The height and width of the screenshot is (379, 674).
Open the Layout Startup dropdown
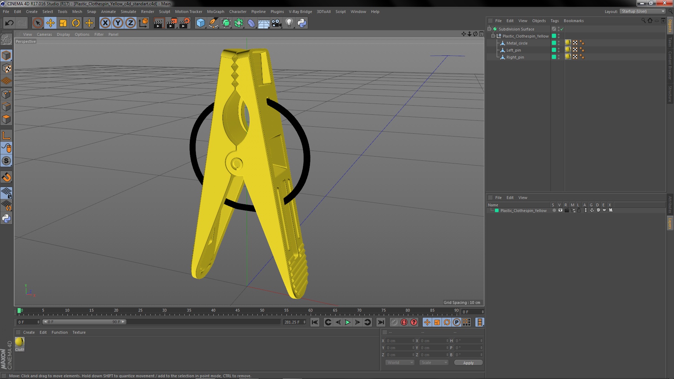tap(642, 11)
